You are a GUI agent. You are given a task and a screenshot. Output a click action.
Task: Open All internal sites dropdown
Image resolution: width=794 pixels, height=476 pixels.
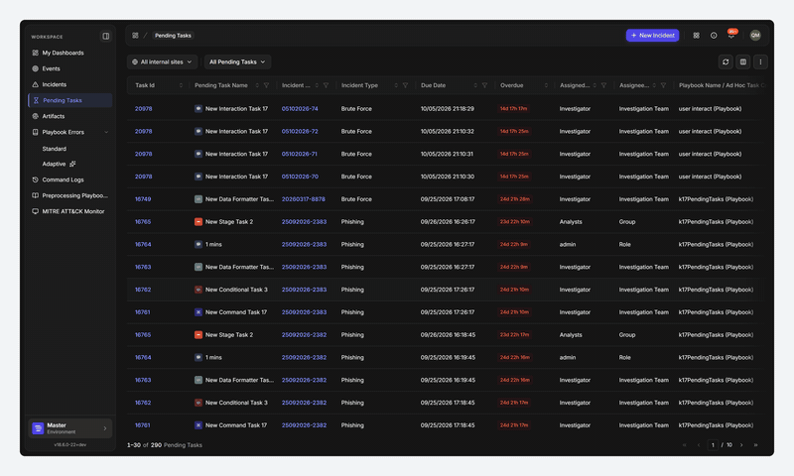point(162,61)
